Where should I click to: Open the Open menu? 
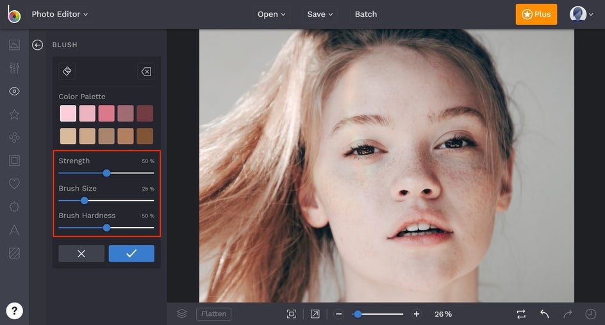272,14
